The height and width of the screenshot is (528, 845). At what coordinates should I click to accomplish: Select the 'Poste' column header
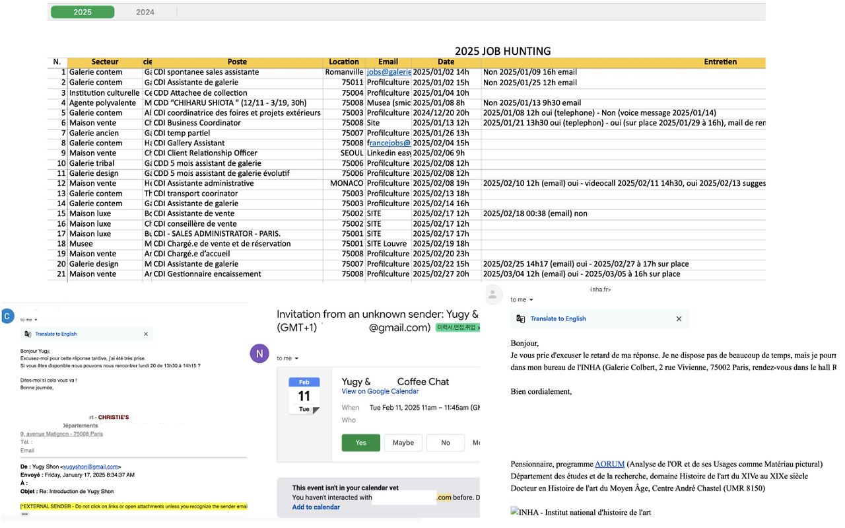(x=237, y=62)
